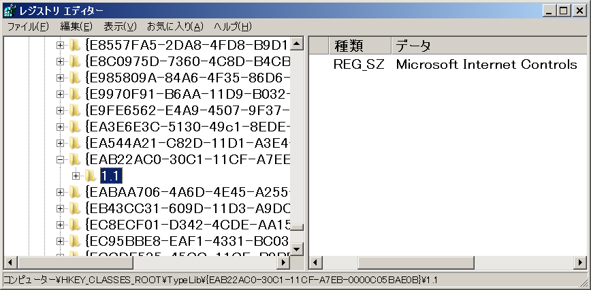Expand the {EC8ECF01-D342 key node
The height and width of the screenshot is (290, 591).
click(60, 225)
